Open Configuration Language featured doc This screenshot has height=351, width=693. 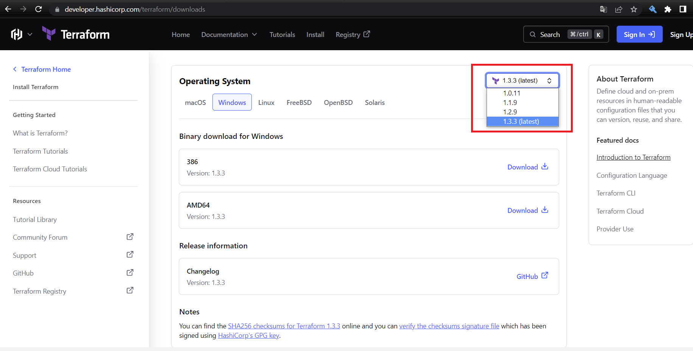tap(632, 175)
